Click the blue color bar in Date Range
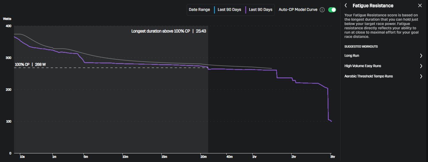The image size is (428, 162). (x=214, y=10)
